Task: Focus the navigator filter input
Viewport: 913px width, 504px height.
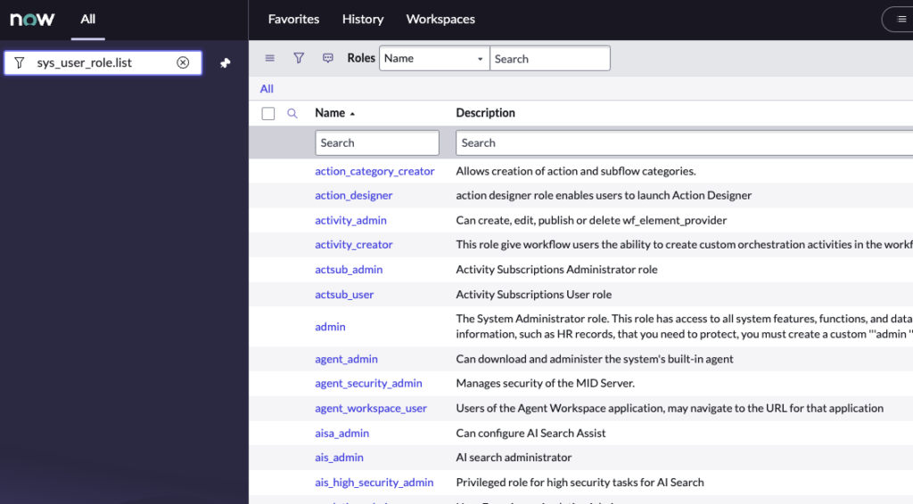Action: pos(103,63)
